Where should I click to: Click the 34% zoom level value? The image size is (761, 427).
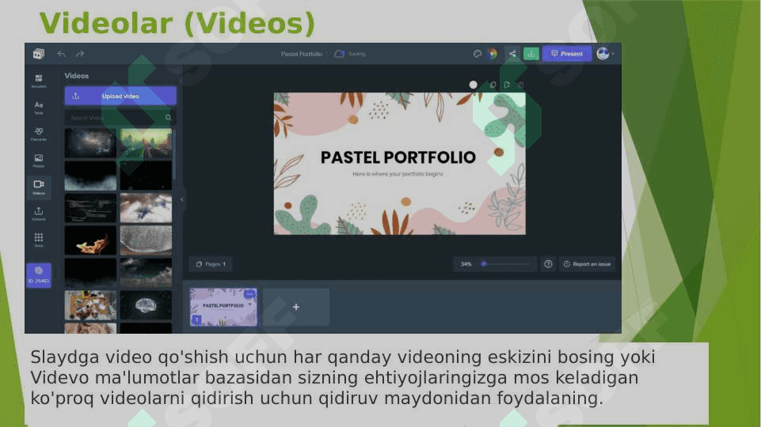466,264
